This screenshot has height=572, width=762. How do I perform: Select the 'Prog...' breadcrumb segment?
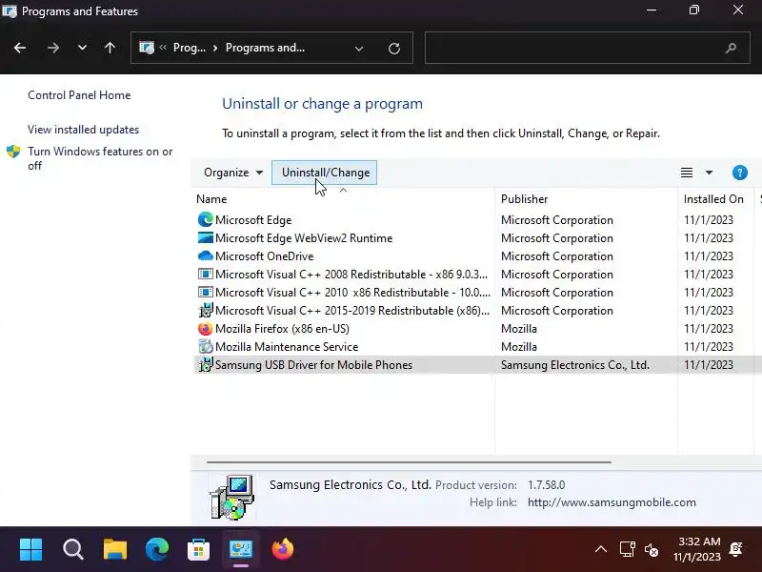(189, 48)
